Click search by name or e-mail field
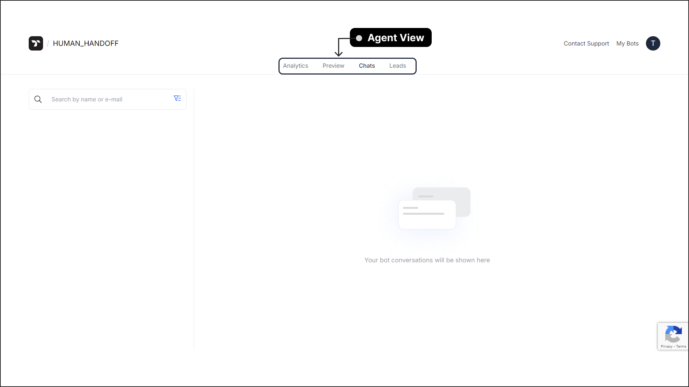This screenshot has width=689, height=387. (x=107, y=99)
